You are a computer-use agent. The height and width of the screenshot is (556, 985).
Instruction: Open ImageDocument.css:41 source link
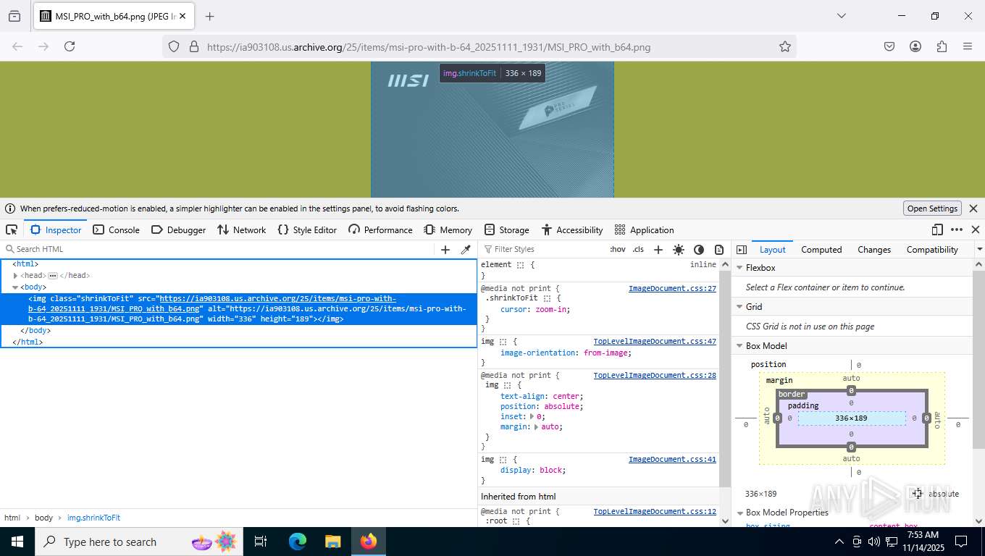[x=672, y=460]
